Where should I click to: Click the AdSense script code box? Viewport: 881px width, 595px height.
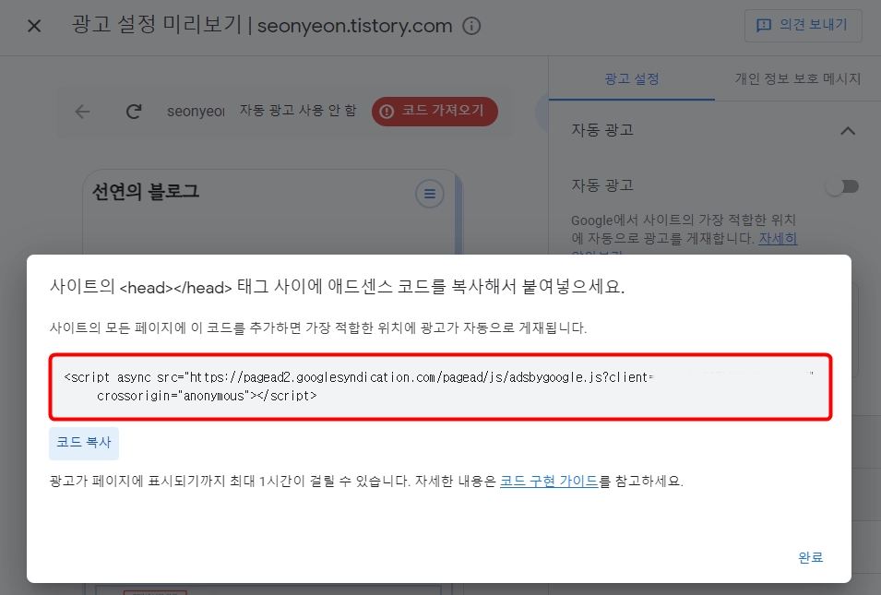pyautogui.click(x=440, y=387)
